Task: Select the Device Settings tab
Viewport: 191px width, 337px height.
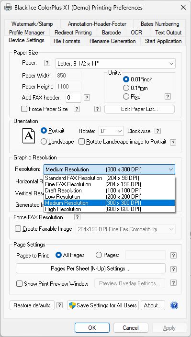Action: point(27,40)
